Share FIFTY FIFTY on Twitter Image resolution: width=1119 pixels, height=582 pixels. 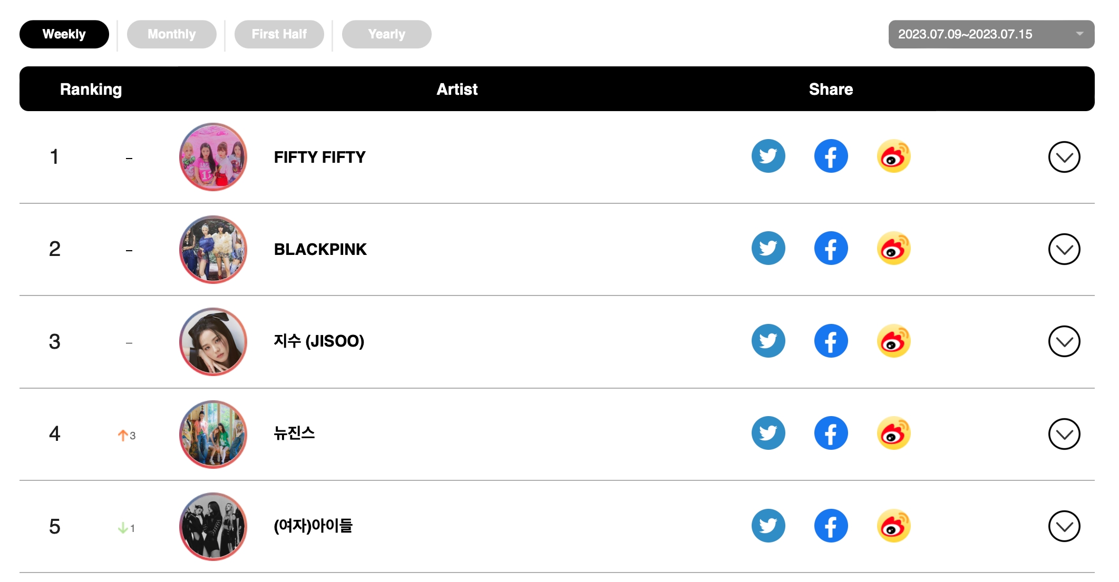768,156
